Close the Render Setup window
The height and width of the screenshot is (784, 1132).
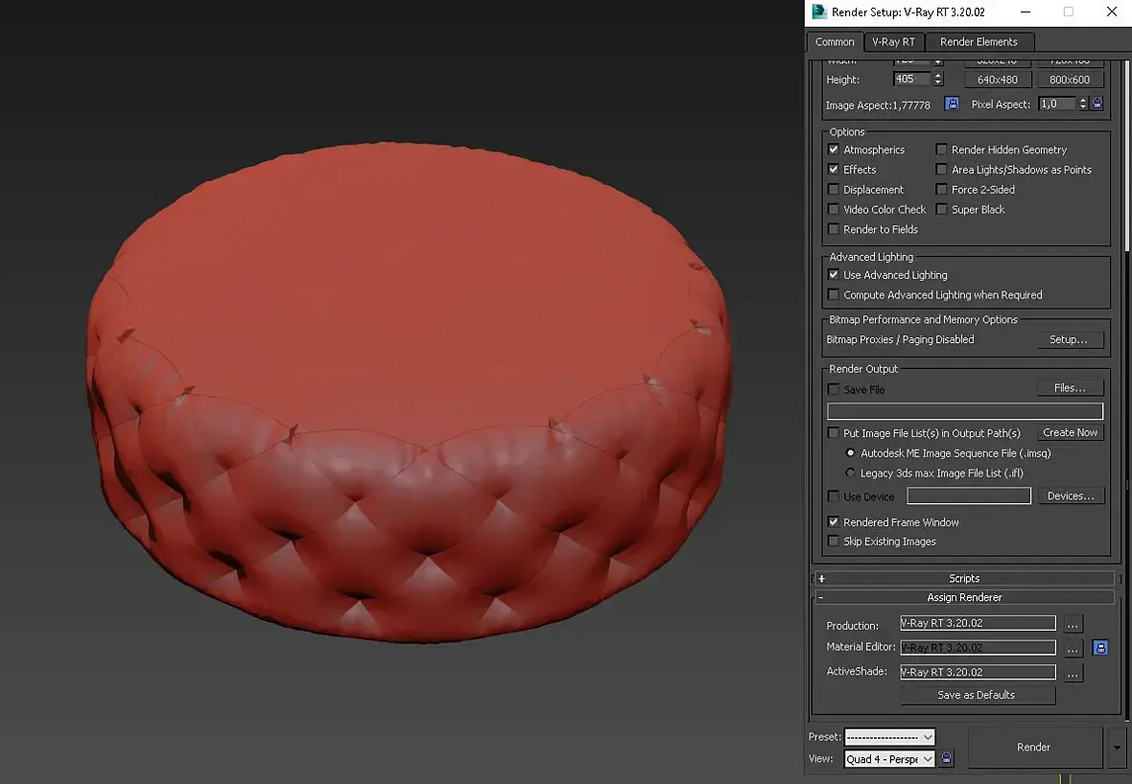1112,12
